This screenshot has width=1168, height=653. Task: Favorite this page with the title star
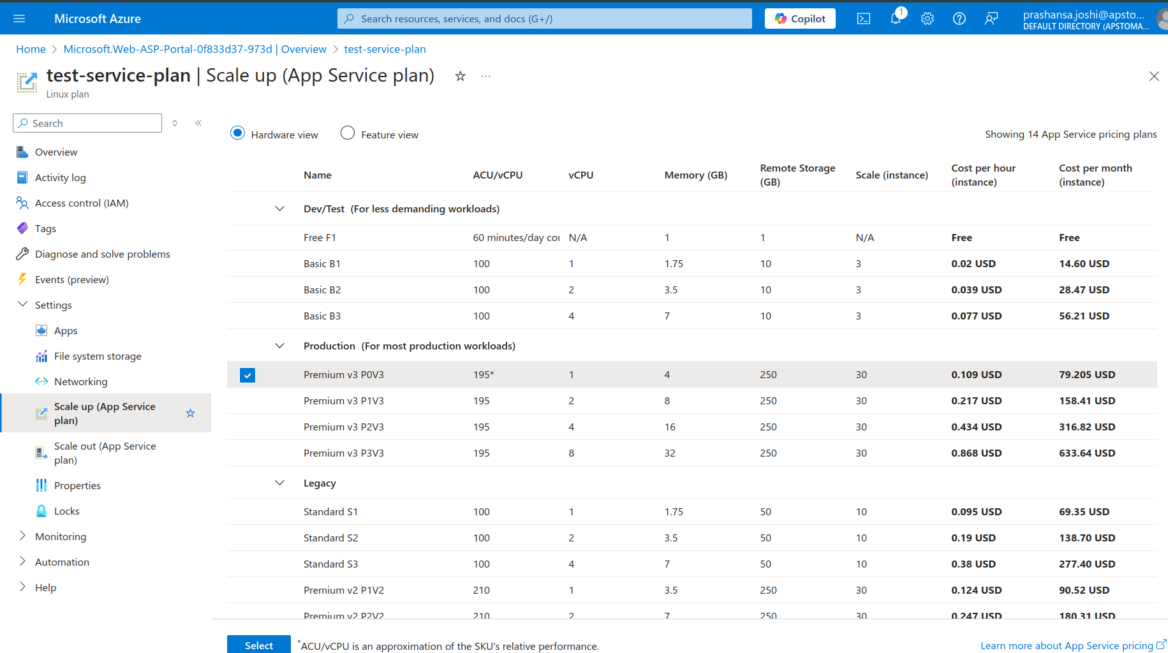[x=460, y=76]
